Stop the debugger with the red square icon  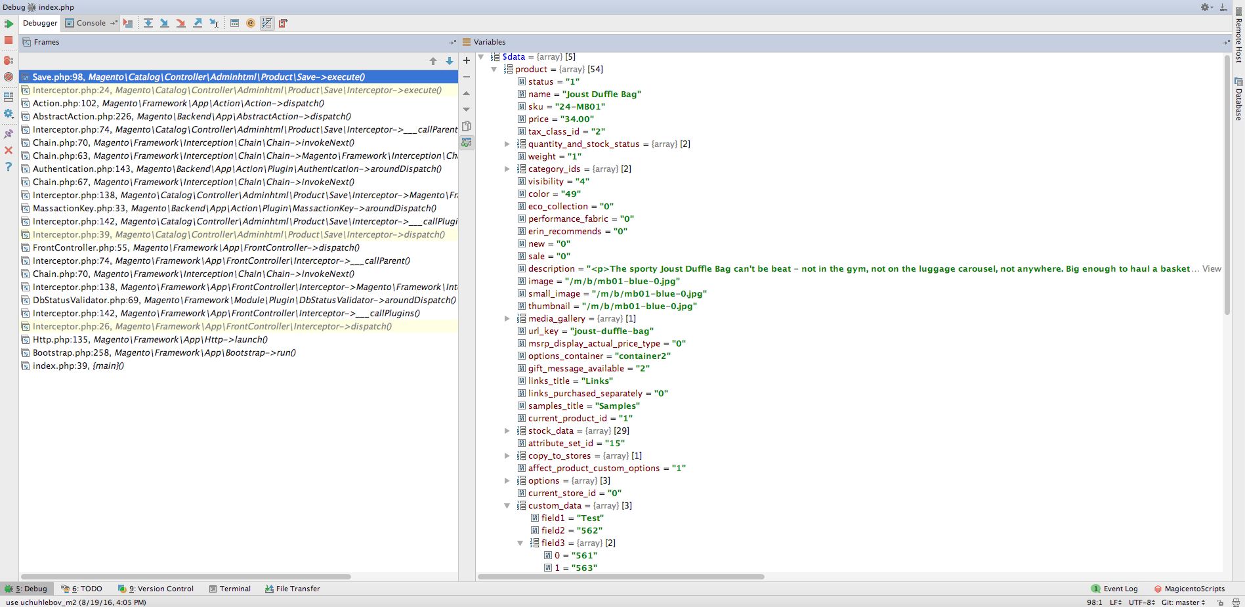coord(8,41)
